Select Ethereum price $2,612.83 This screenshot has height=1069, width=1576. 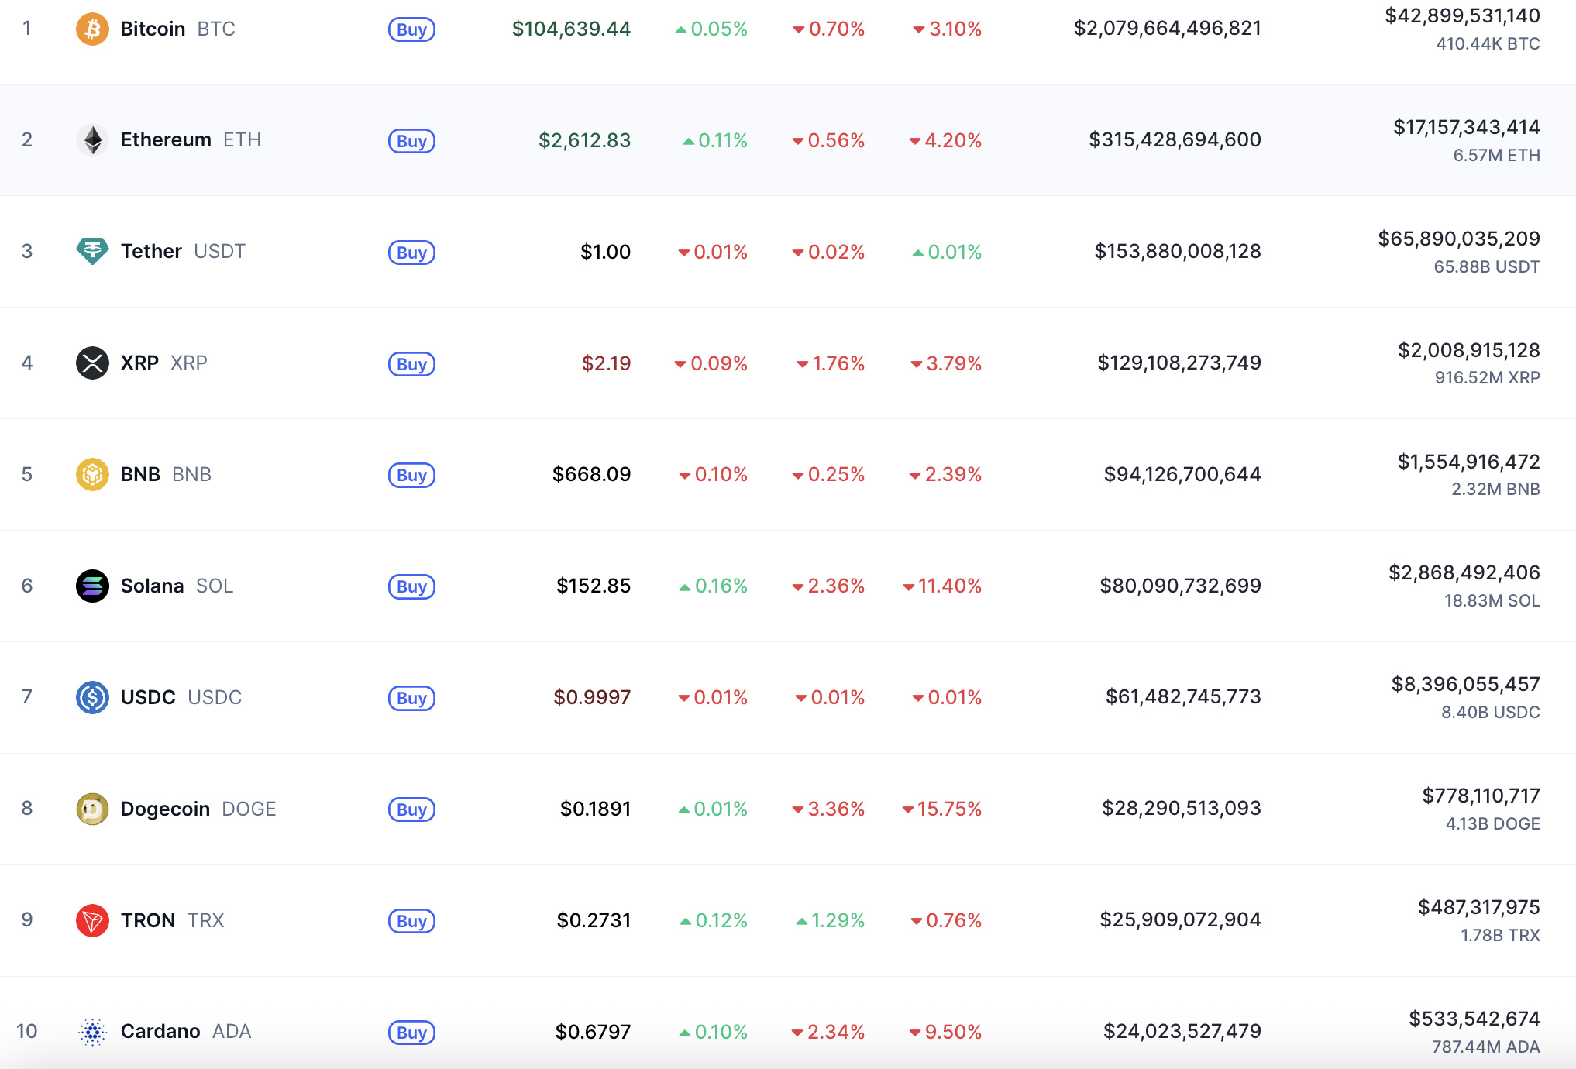(x=584, y=140)
